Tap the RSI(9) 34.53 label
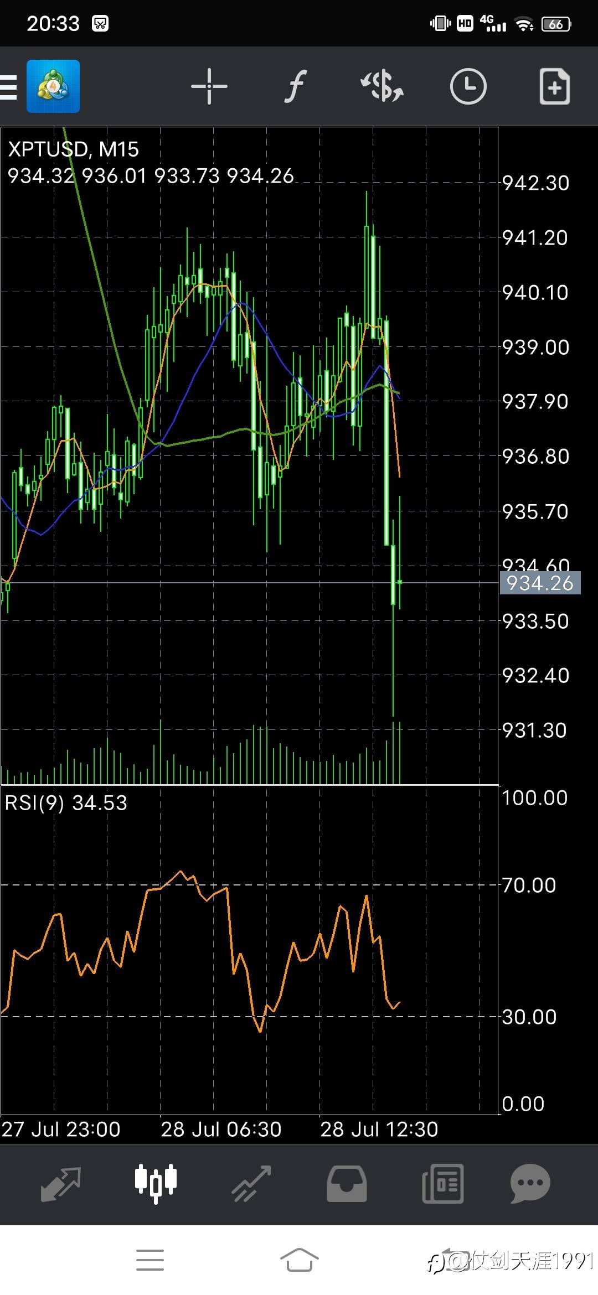This screenshot has height=1295, width=598. (66, 802)
